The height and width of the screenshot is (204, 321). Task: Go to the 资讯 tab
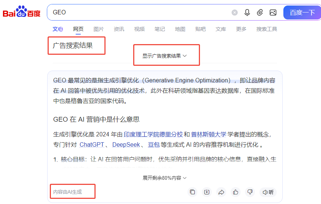pos(119,29)
